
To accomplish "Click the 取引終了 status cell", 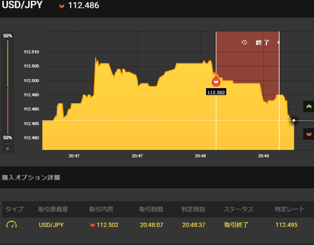I will (x=236, y=225).
